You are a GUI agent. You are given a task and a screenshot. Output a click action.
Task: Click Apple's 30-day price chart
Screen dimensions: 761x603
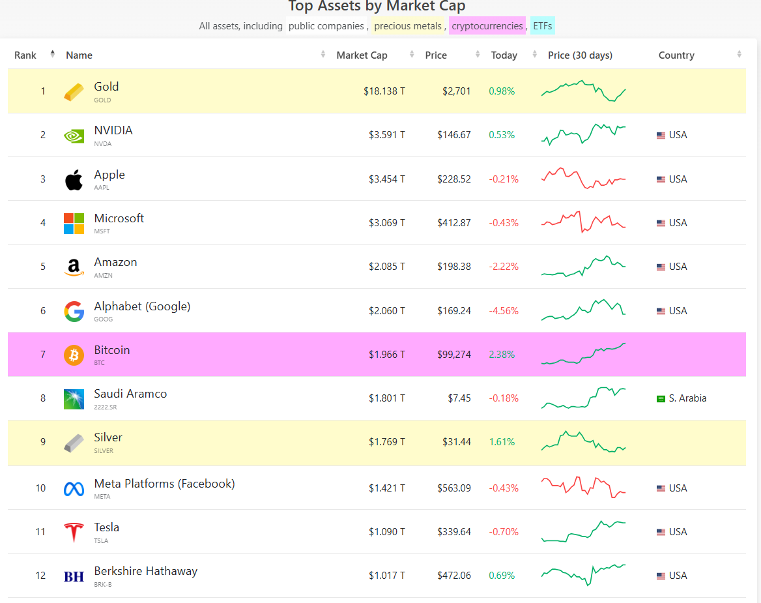pyautogui.click(x=583, y=179)
